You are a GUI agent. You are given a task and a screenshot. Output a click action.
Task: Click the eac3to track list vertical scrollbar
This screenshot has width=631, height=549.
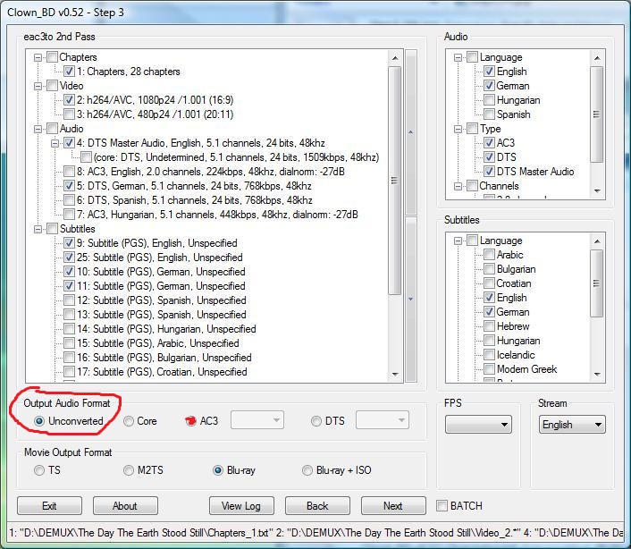[394, 179]
